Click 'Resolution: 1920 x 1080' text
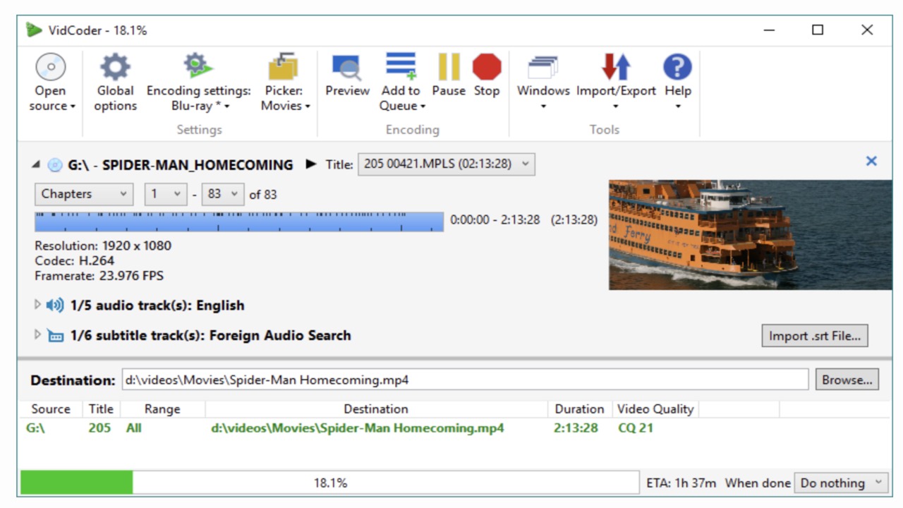 pyautogui.click(x=103, y=246)
